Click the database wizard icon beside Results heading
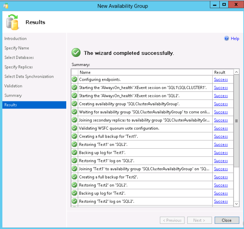 click(x=13, y=22)
